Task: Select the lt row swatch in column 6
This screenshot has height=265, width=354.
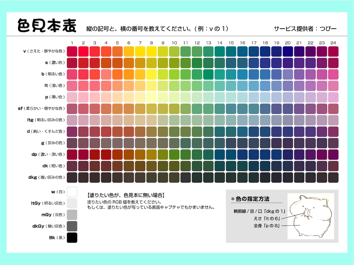Action: click(x=129, y=86)
